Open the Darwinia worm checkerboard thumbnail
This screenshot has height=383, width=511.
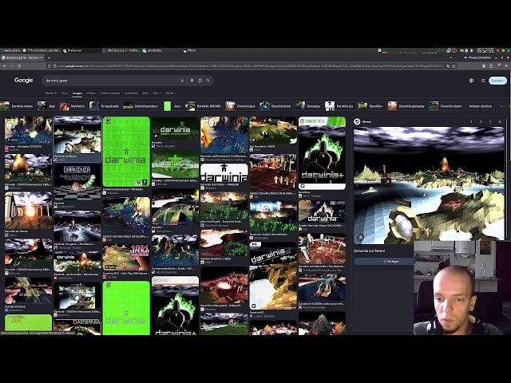click(77, 183)
